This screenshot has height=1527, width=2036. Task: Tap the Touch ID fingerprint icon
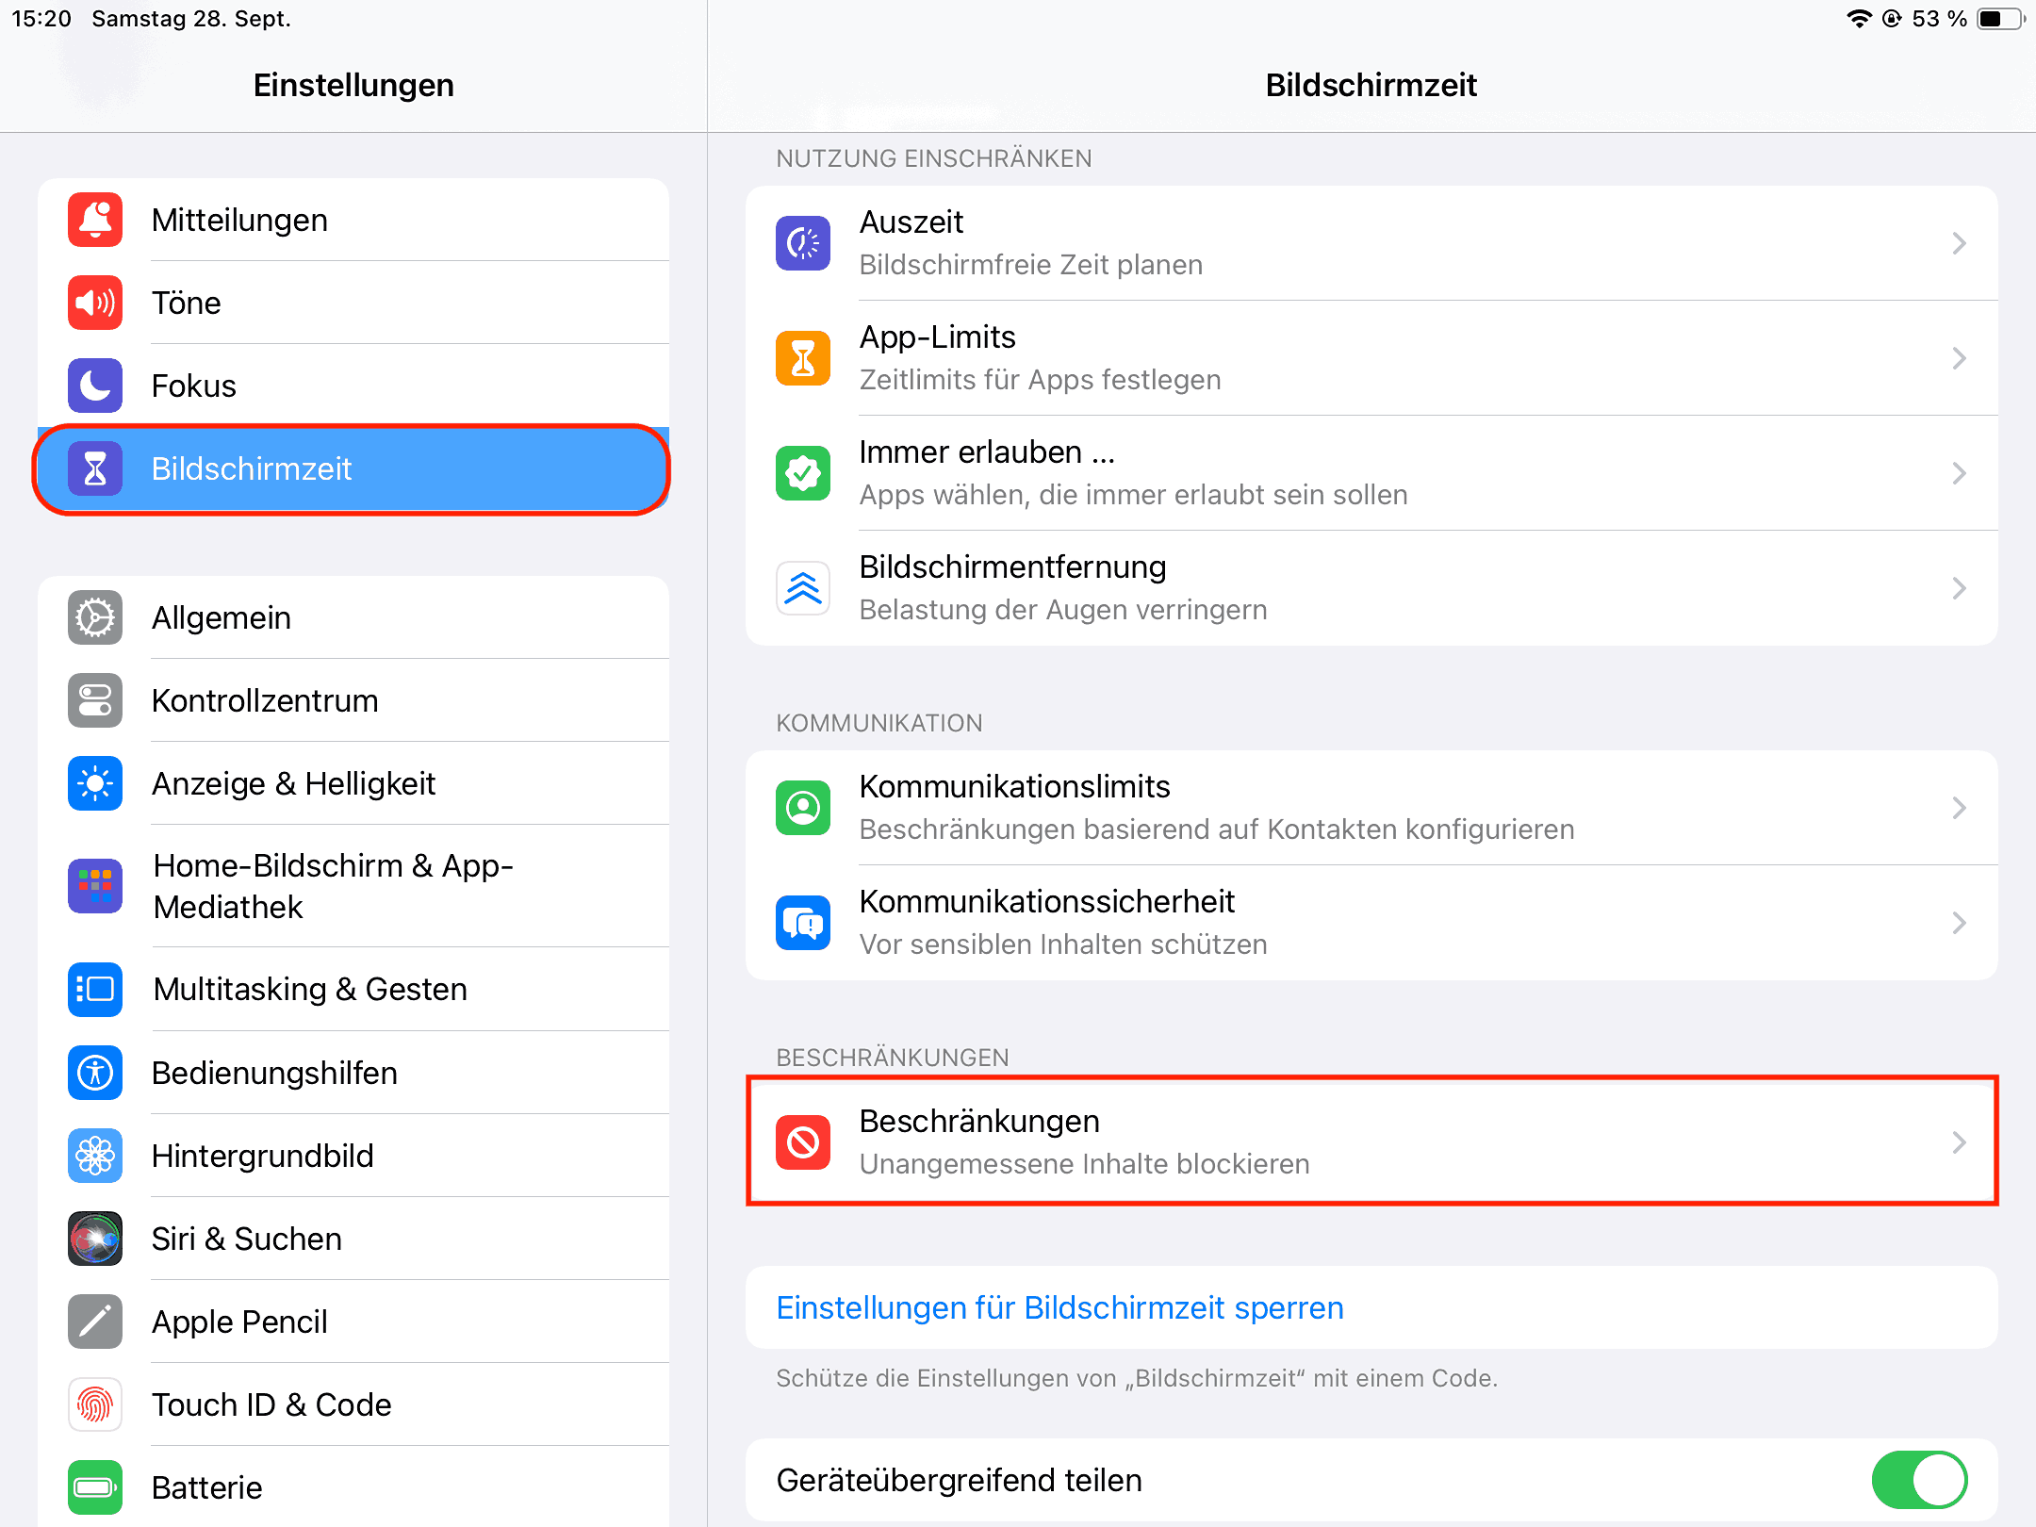(x=95, y=1404)
